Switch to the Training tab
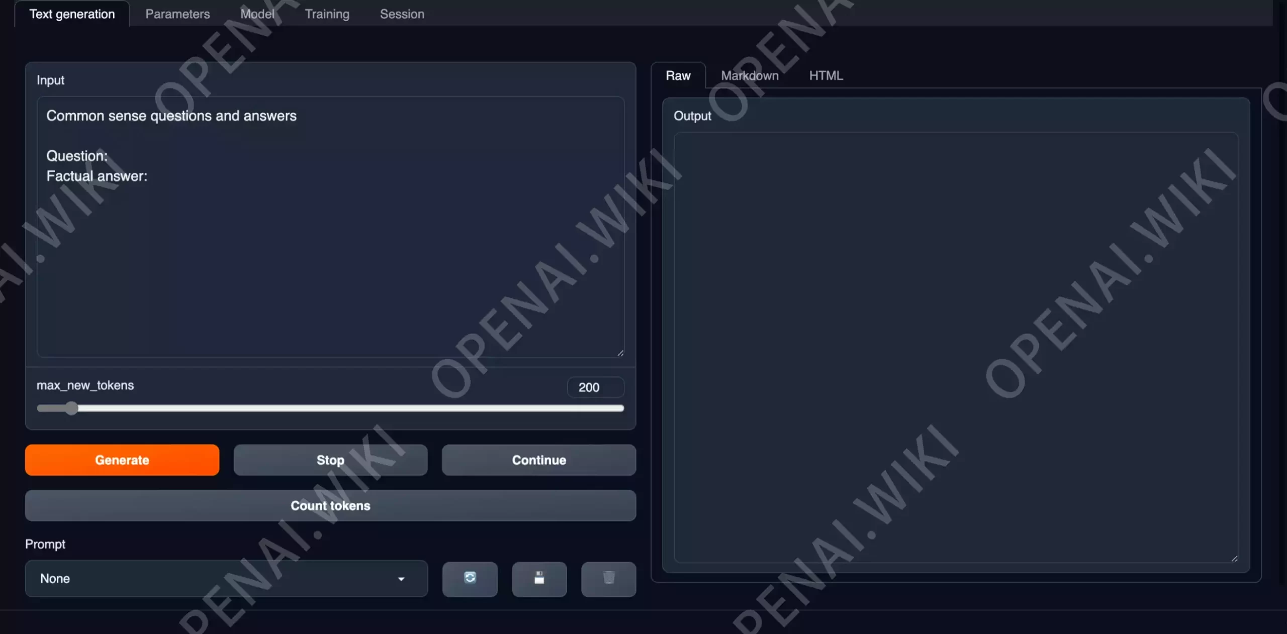The height and width of the screenshot is (634, 1287). coord(327,13)
